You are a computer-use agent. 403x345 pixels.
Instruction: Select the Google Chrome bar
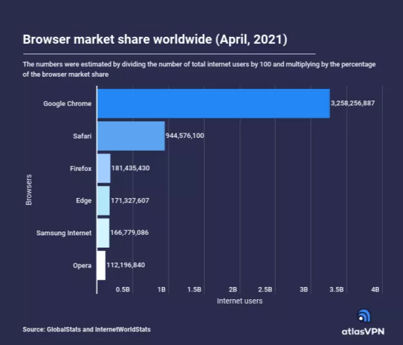214,103
